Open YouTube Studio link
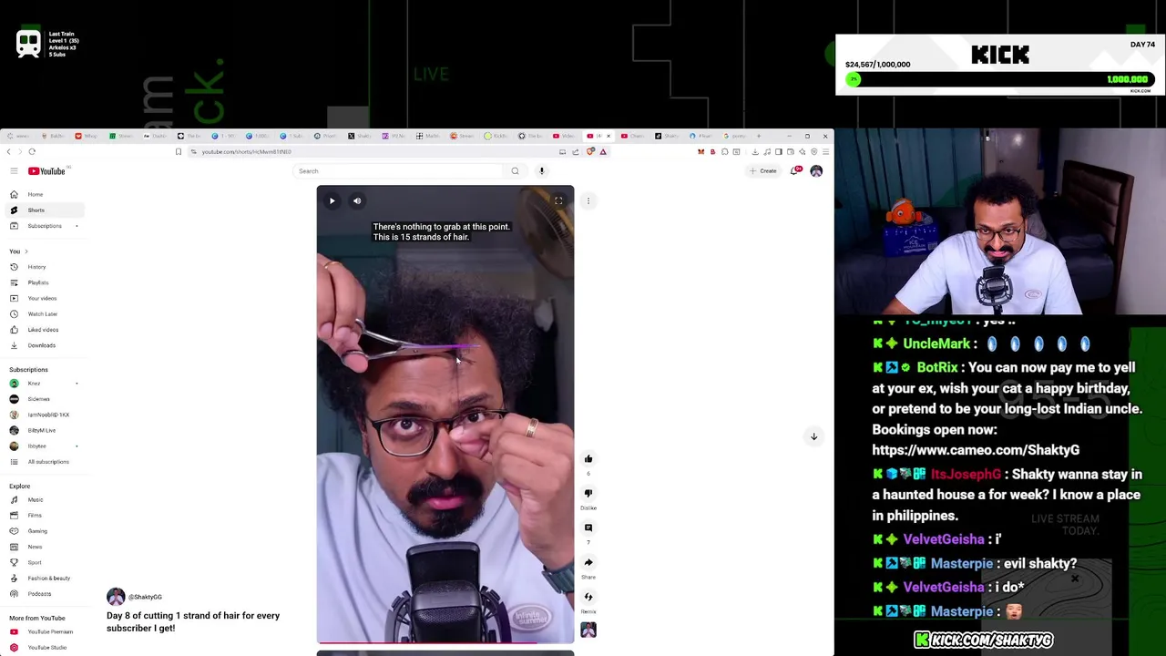The height and width of the screenshot is (656, 1166). pos(43,648)
